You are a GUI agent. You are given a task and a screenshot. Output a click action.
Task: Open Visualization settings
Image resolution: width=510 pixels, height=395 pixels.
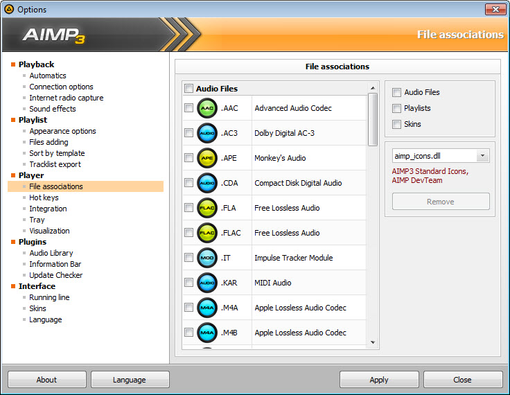49,231
